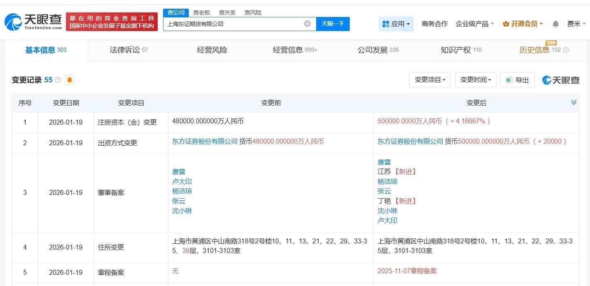Switch to the 查风险 search tab
The width and height of the screenshot is (590, 286).
coord(253,12)
